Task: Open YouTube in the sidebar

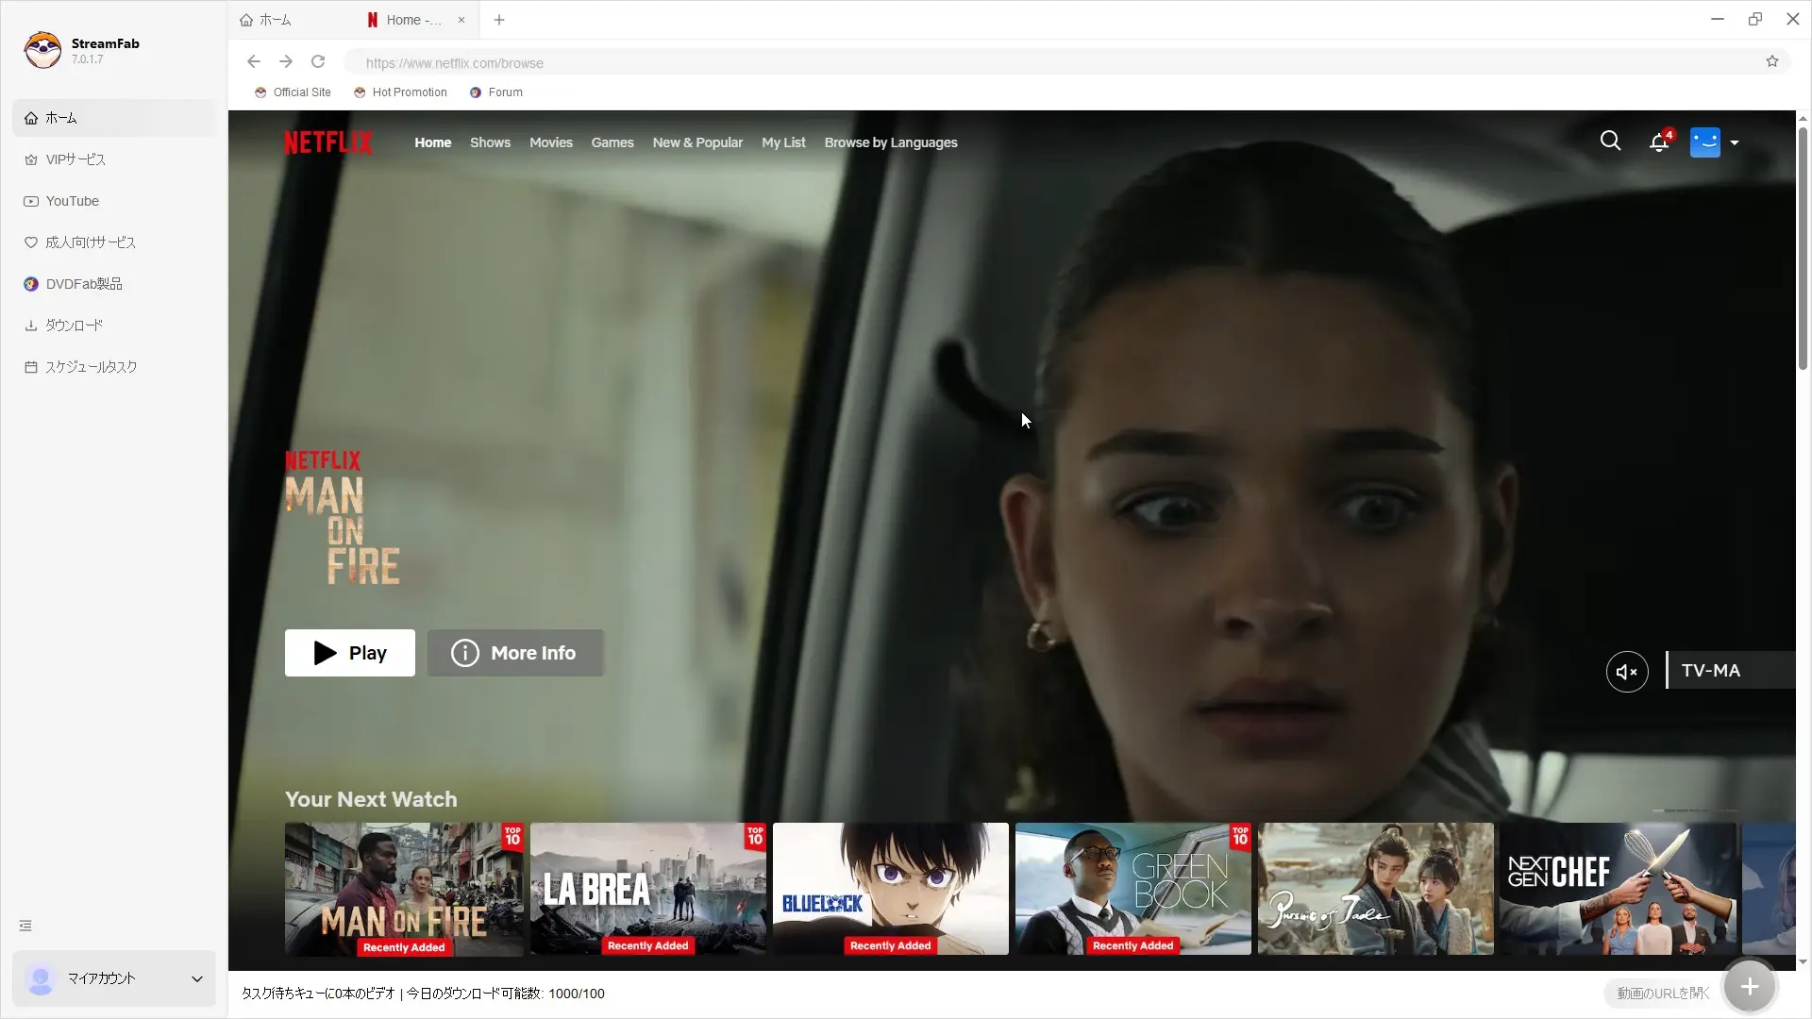Action: 114,201
